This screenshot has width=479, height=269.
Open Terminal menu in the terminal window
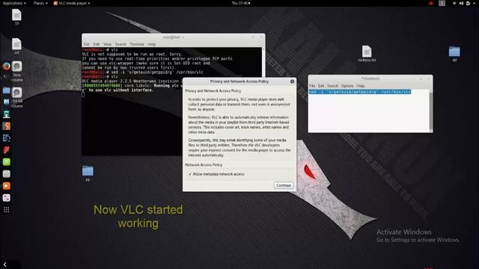137,44
